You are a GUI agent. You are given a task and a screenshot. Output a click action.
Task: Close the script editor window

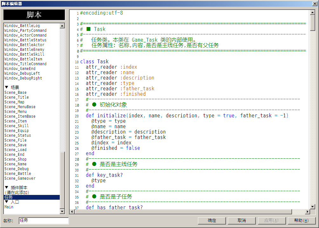315,4
